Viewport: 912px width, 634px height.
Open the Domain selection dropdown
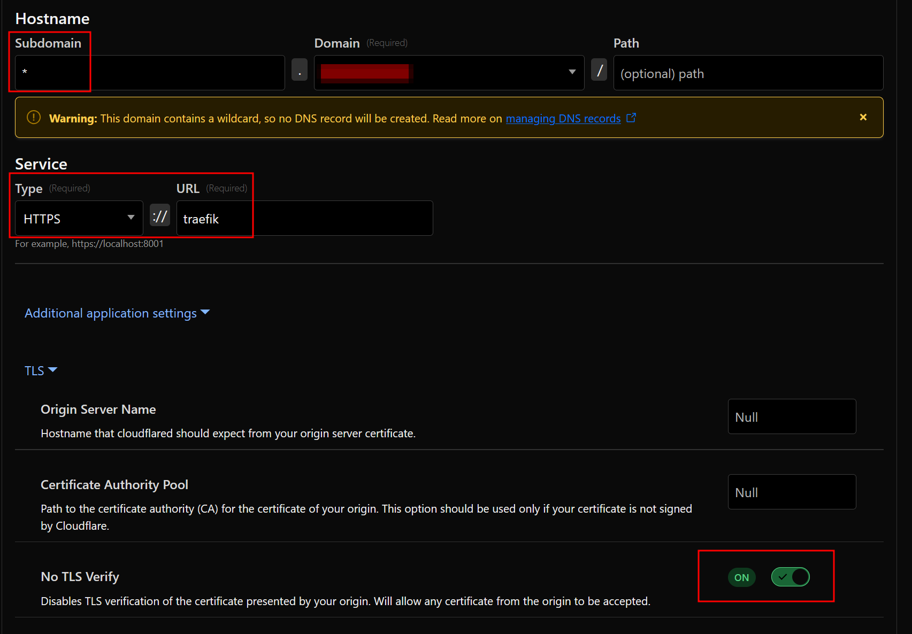click(571, 73)
